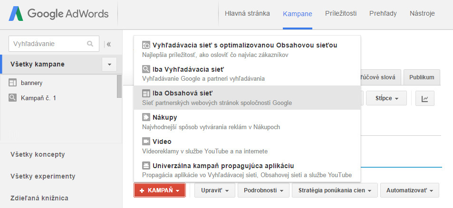Image resolution: width=453 pixels, height=208 pixels.
Task: Toggle the chart graph icon button
Action: (424, 98)
